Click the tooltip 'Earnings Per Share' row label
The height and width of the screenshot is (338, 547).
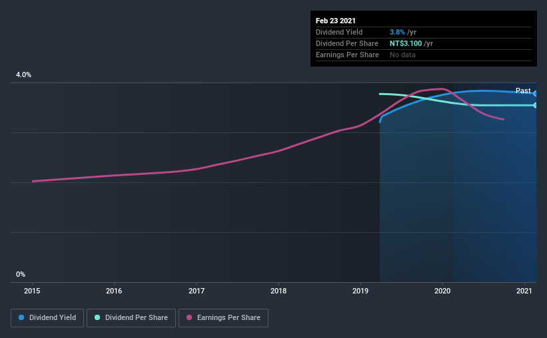[348, 55]
